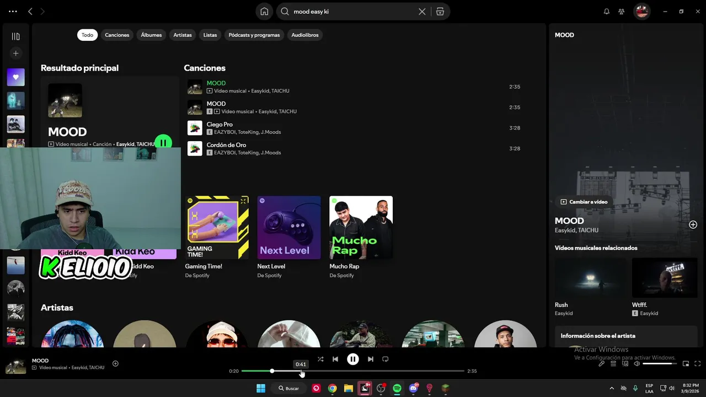Select the Álbumes filter chip
Image resolution: width=706 pixels, height=397 pixels.
tap(151, 35)
